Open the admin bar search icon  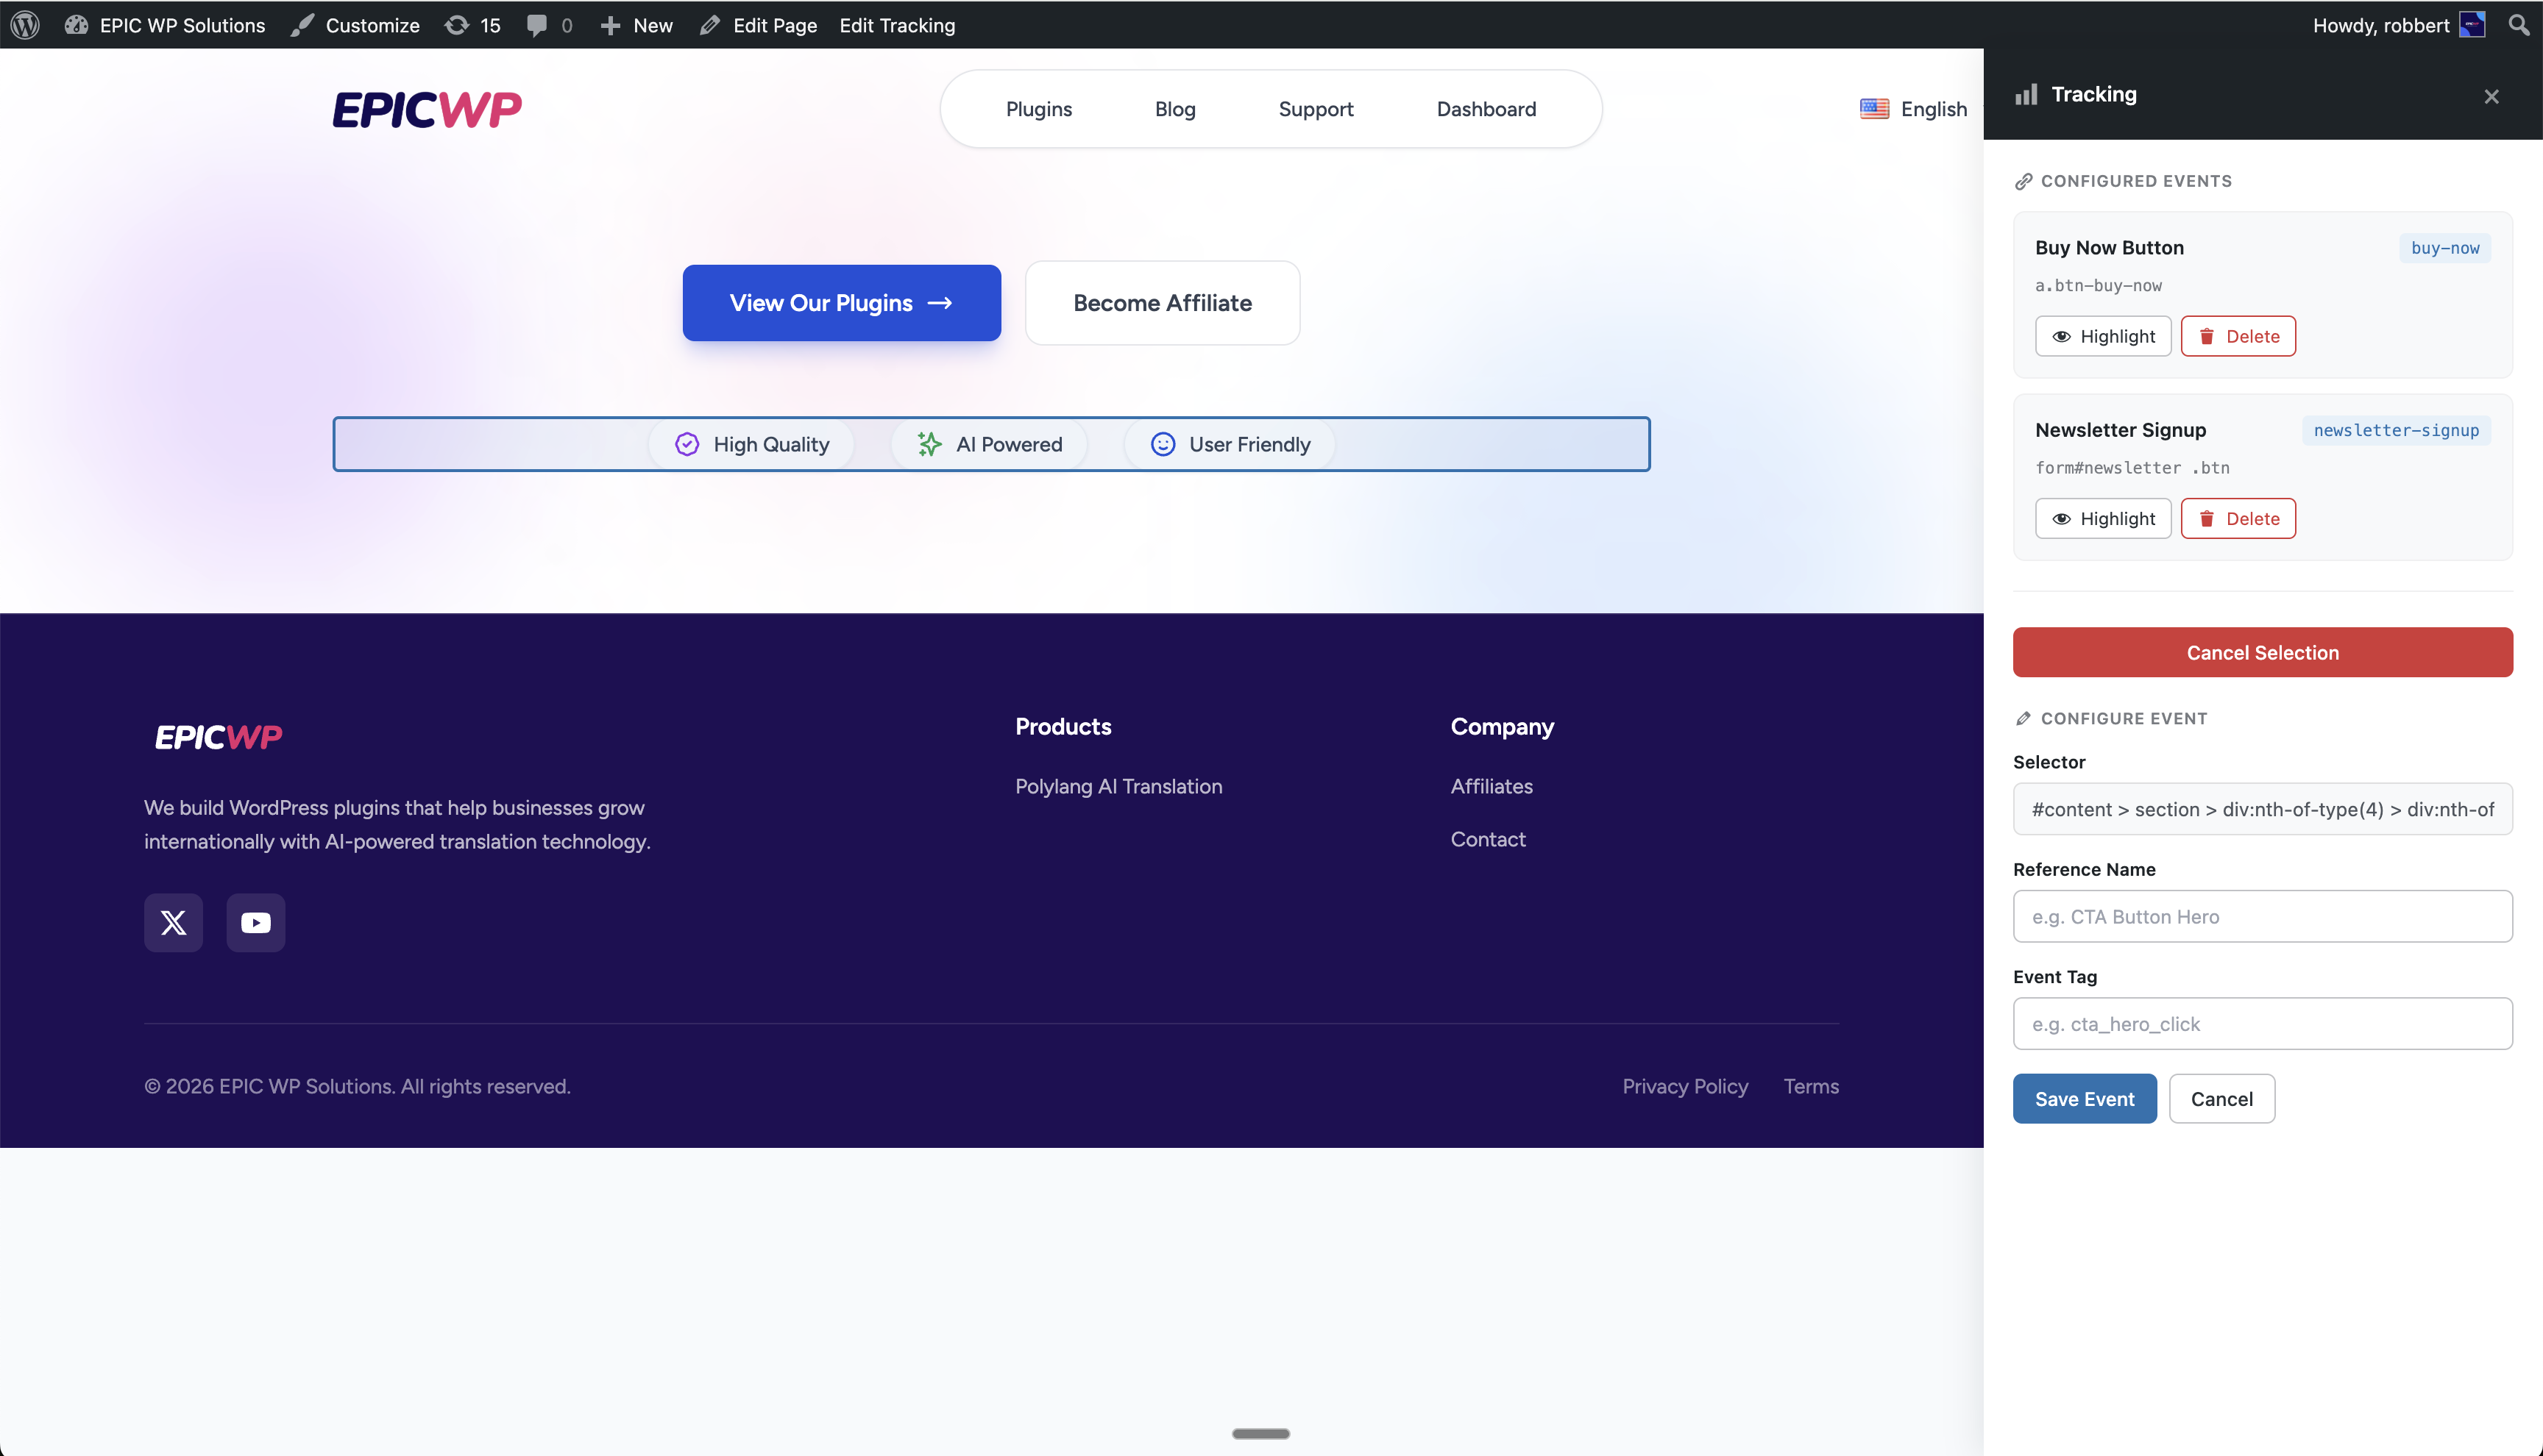tap(2519, 25)
